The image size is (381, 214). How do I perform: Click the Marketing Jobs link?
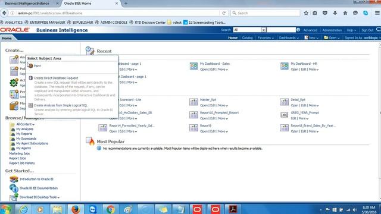pos(20,153)
